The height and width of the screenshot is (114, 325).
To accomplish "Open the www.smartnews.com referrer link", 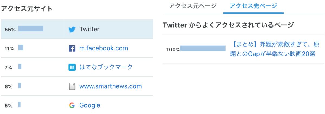I will 110,86.
